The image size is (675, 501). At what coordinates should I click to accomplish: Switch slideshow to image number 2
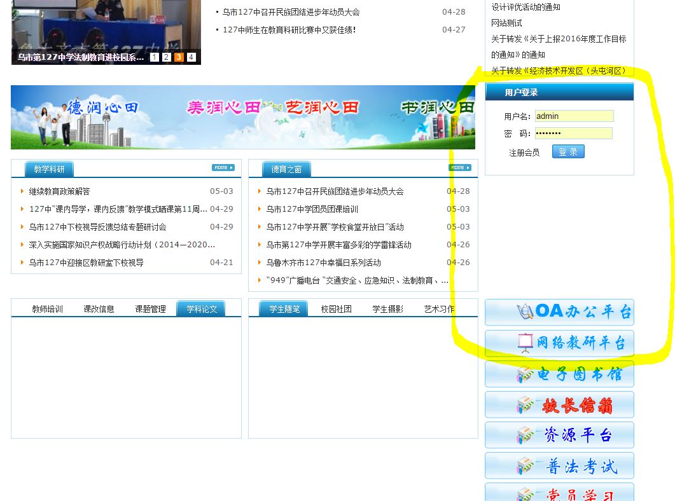point(167,57)
